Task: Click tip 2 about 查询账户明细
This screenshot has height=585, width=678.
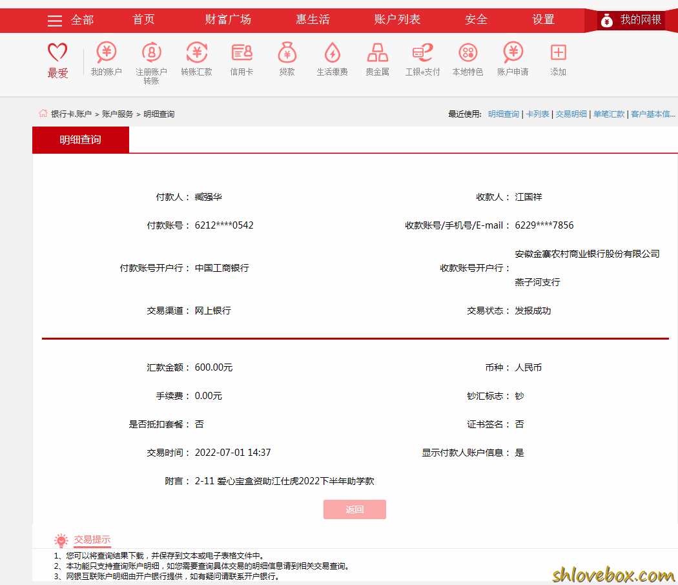Action: pyautogui.click(x=202, y=566)
